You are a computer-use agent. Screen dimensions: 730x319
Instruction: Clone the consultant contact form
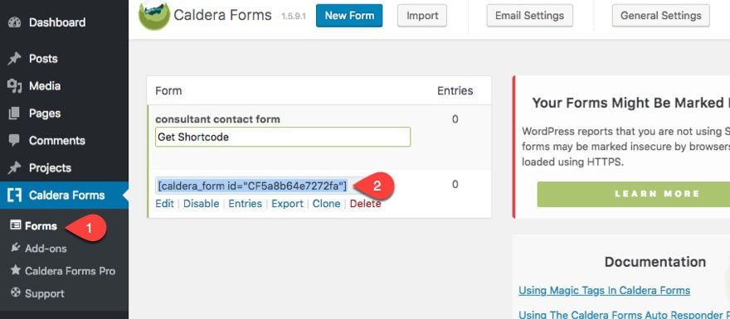tap(326, 204)
